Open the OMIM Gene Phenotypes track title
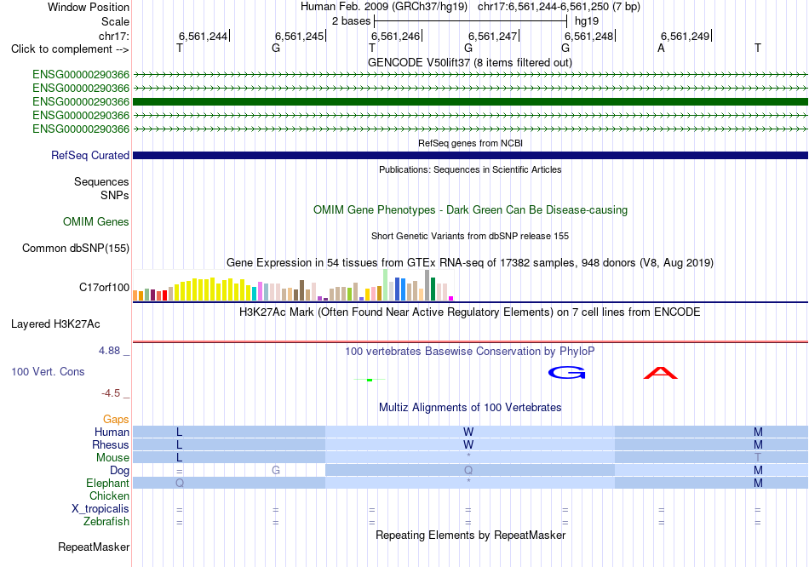The width and height of the screenshot is (809, 567). click(x=470, y=210)
